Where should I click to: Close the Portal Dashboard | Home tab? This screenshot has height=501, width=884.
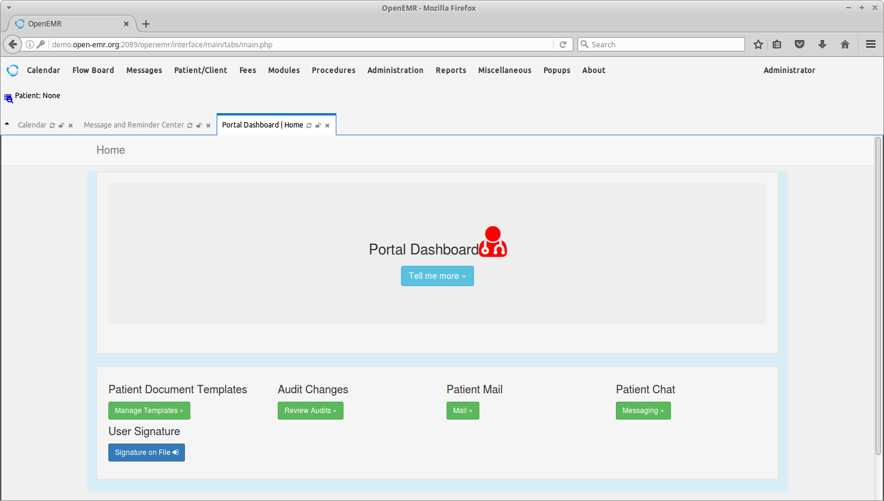tap(327, 125)
